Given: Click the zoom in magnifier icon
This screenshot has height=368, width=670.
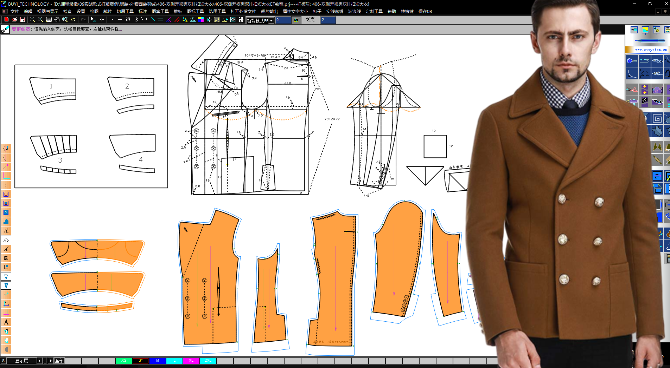Looking at the screenshot, I should (x=40, y=20).
